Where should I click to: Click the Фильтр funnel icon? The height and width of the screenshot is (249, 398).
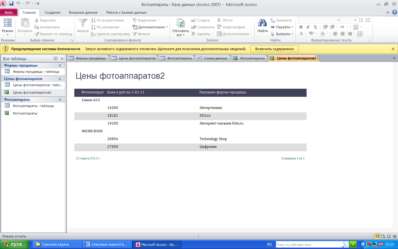(83, 23)
